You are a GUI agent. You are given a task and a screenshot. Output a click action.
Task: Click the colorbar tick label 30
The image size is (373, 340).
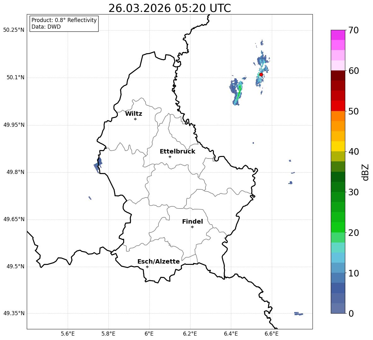click(353, 192)
